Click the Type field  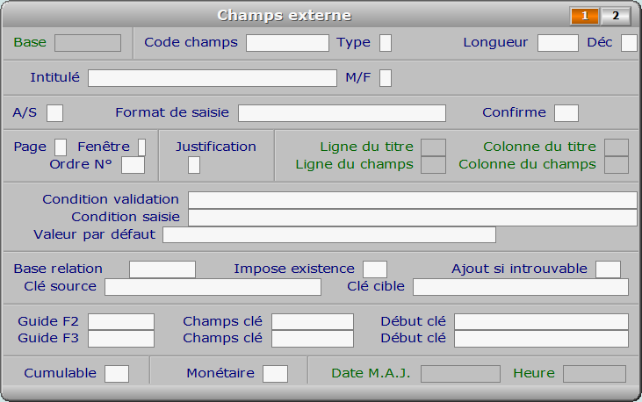click(386, 43)
